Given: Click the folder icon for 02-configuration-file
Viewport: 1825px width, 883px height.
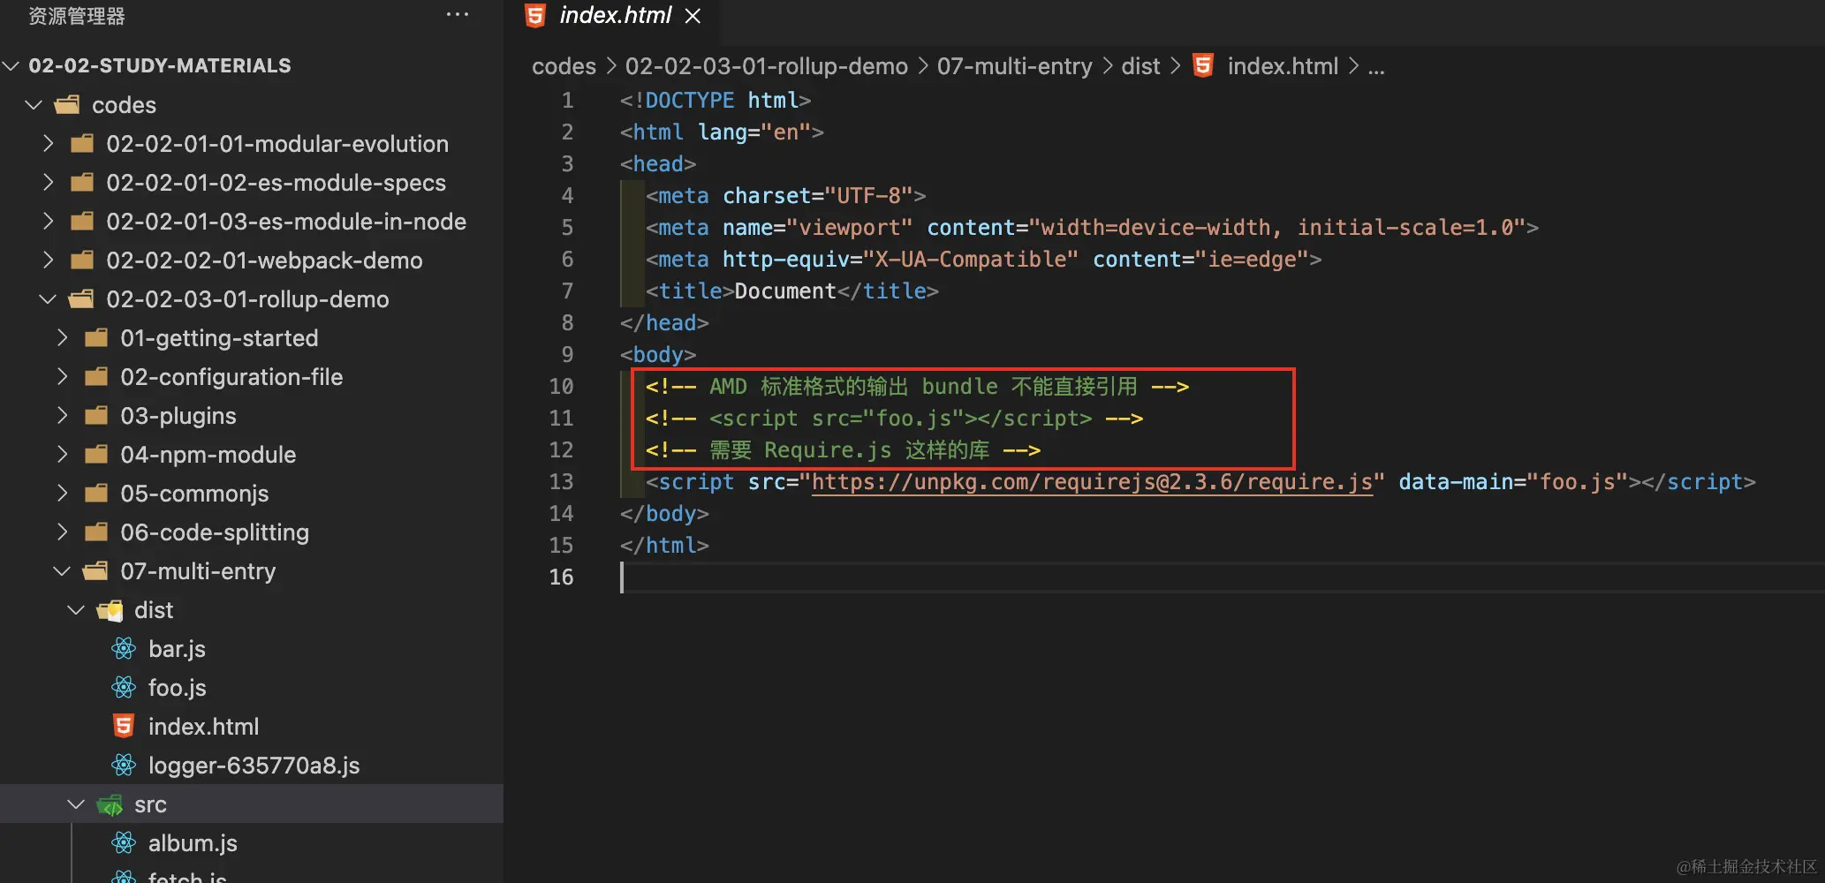Looking at the screenshot, I should pyautogui.click(x=96, y=377).
